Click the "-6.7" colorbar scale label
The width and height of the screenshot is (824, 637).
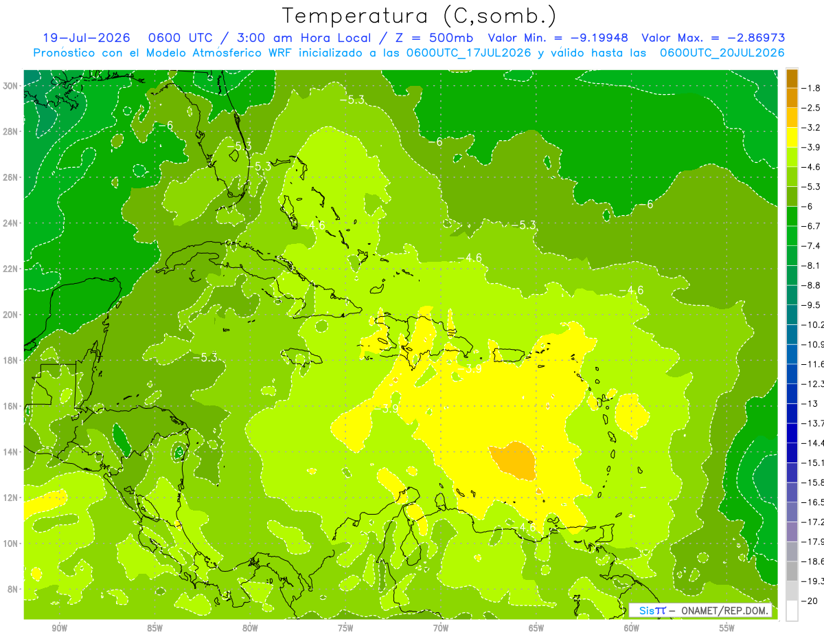coord(812,226)
